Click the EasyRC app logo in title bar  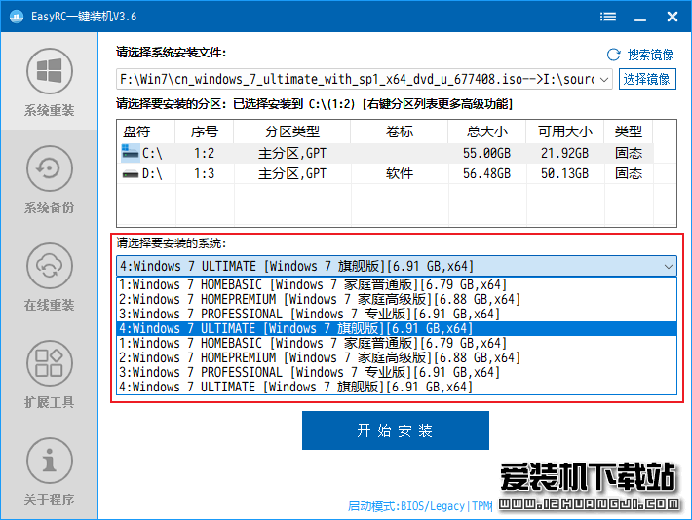coord(17,17)
